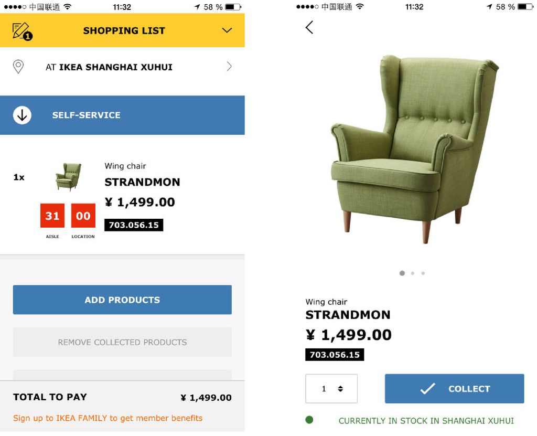This screenshot has width=537, height=436.
Task: Expand the Shopping List header chevron
Action: coord(227,30)
